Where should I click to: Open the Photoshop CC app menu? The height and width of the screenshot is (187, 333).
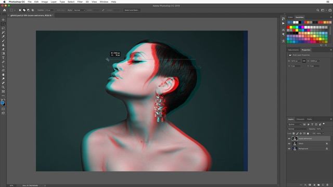[x=17, y=2]
